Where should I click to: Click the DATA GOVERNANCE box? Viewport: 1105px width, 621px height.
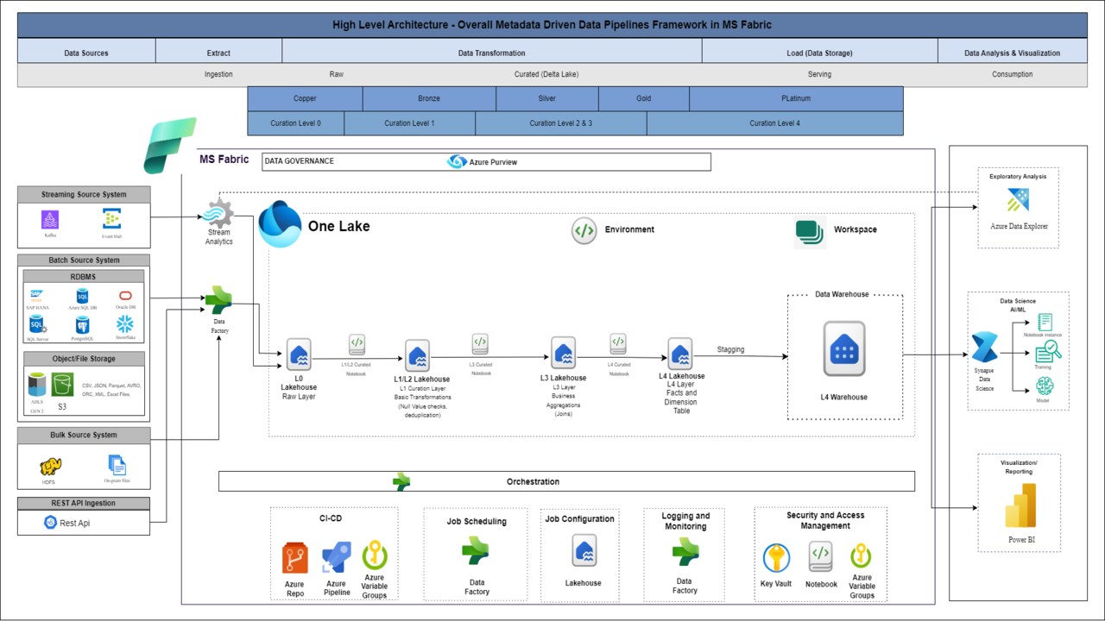(486, 161)
